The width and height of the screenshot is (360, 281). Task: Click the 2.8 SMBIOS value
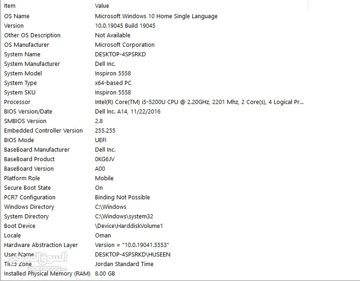pos(99,121)
